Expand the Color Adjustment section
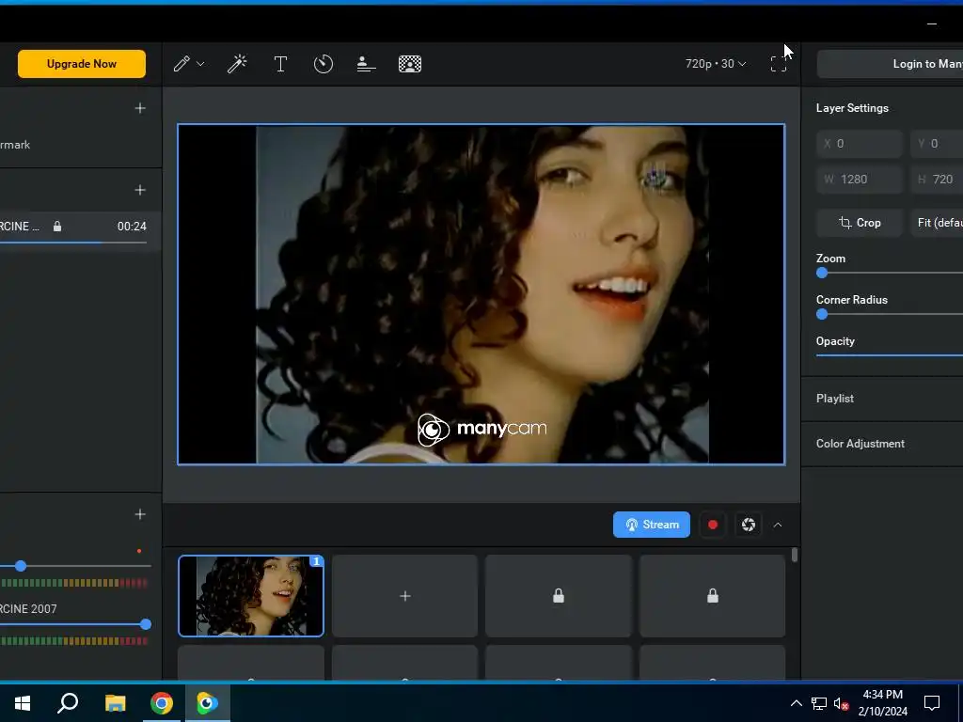Image resolution: width=963 pixels, height=722 pixels. click(x=860, y=444)
